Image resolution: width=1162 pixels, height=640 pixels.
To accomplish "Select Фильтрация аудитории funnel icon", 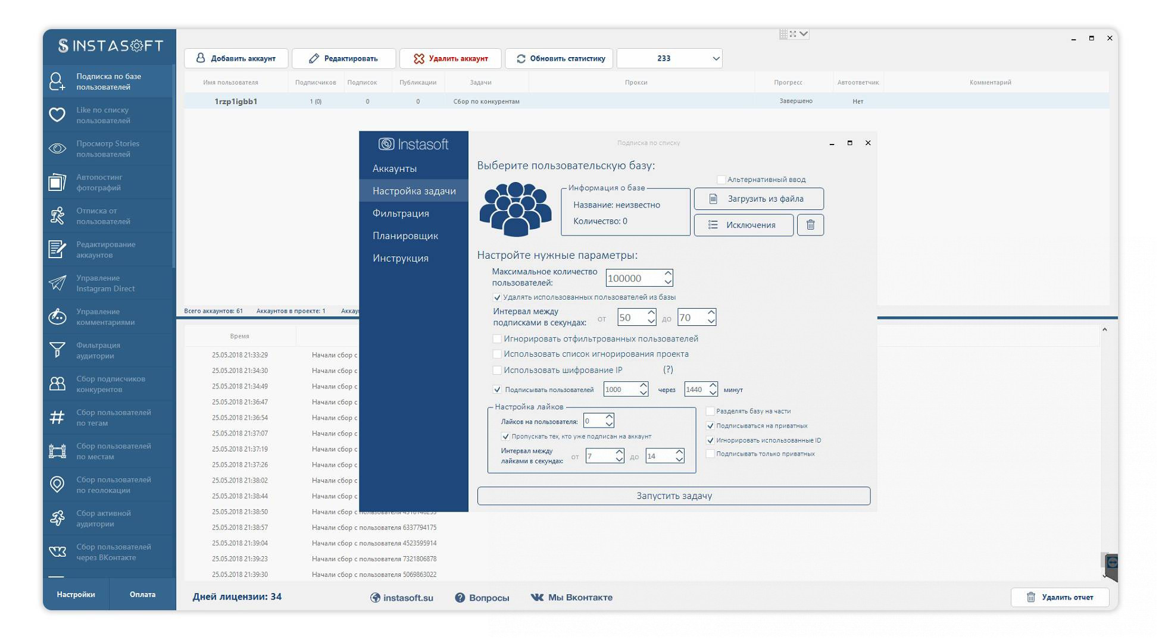I will click(57, 350).
